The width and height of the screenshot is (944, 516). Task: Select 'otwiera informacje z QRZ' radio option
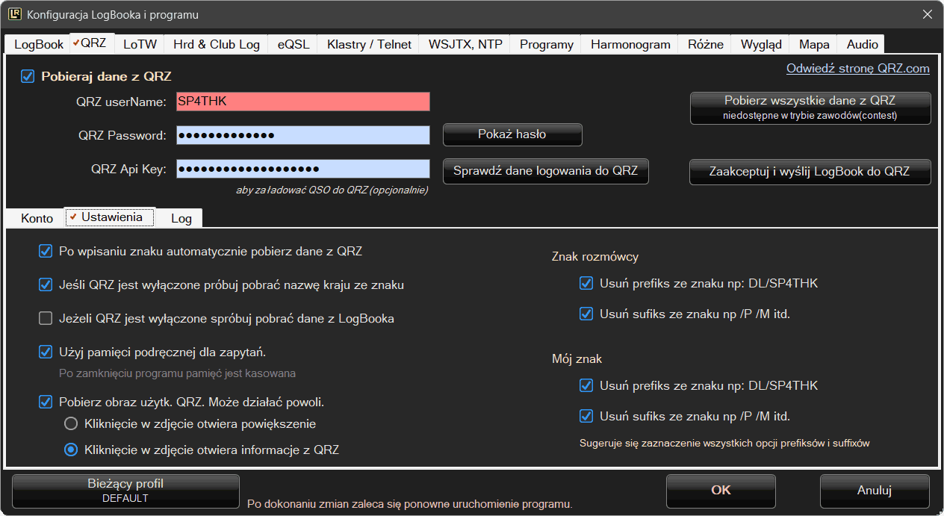point(71,450)
